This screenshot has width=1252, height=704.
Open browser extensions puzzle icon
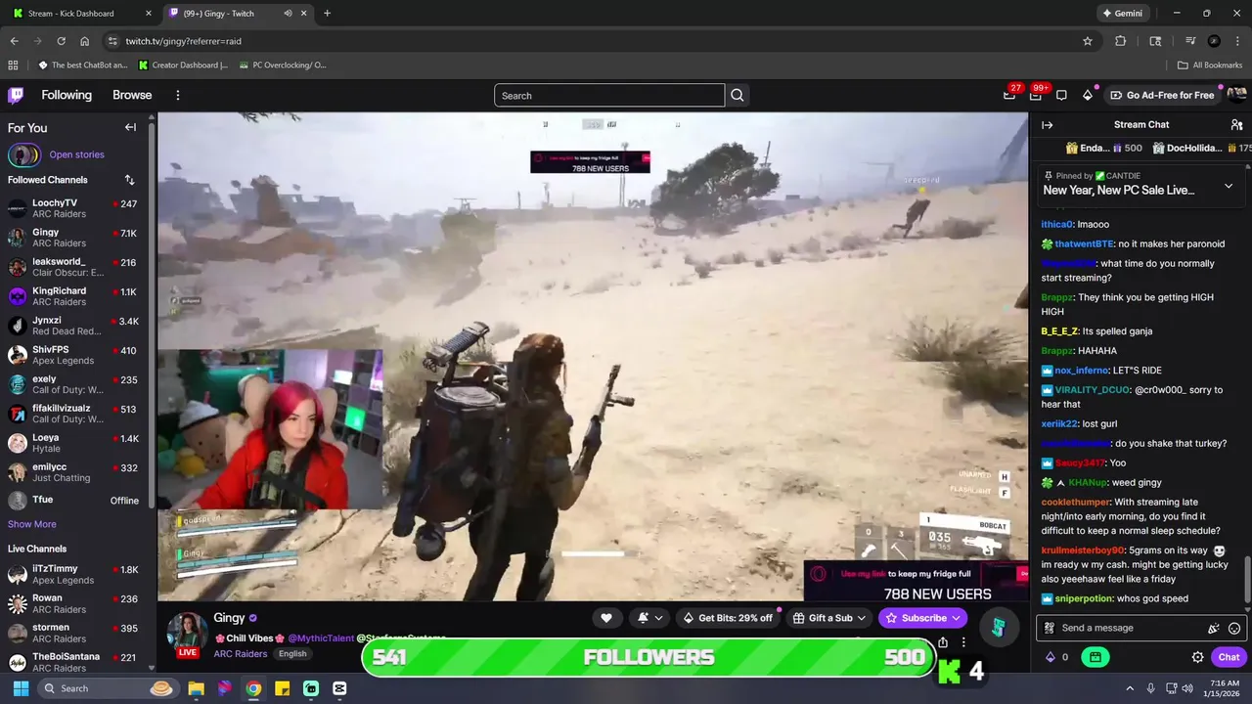click(x=1121, y=41)
